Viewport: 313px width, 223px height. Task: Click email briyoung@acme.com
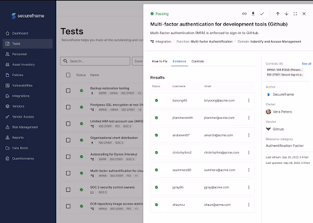[x=219, y=101]
